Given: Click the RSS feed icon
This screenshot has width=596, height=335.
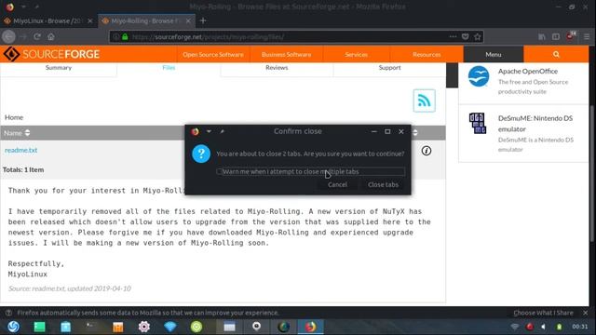Looking at the screenshot, I should coord(425,100).
